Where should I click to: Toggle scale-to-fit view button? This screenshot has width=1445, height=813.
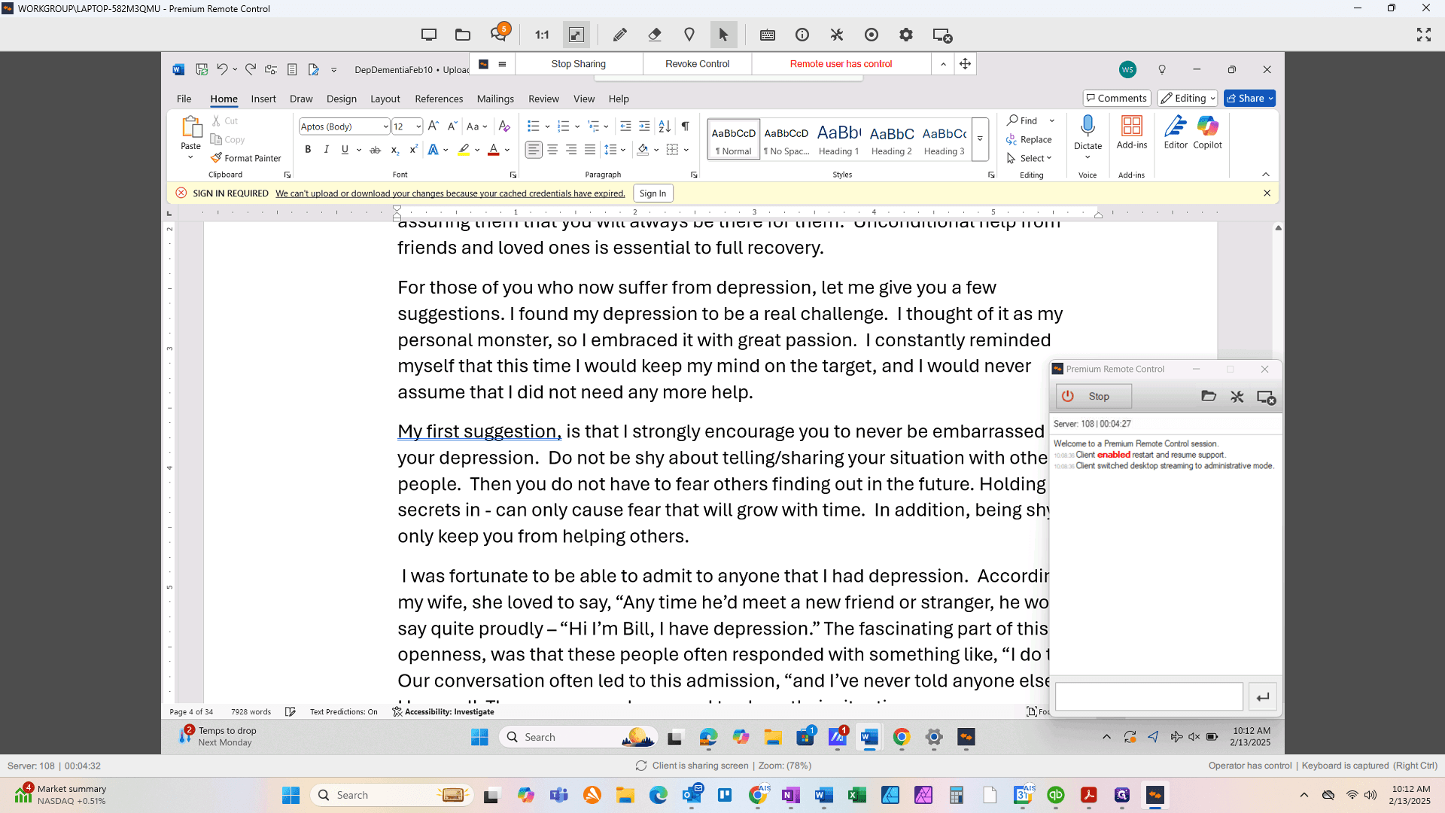point(576,35)
